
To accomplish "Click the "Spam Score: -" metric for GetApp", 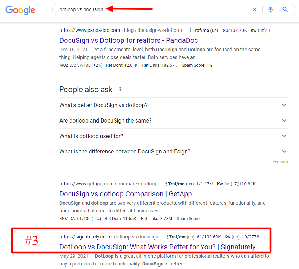I will click(190, 219).
